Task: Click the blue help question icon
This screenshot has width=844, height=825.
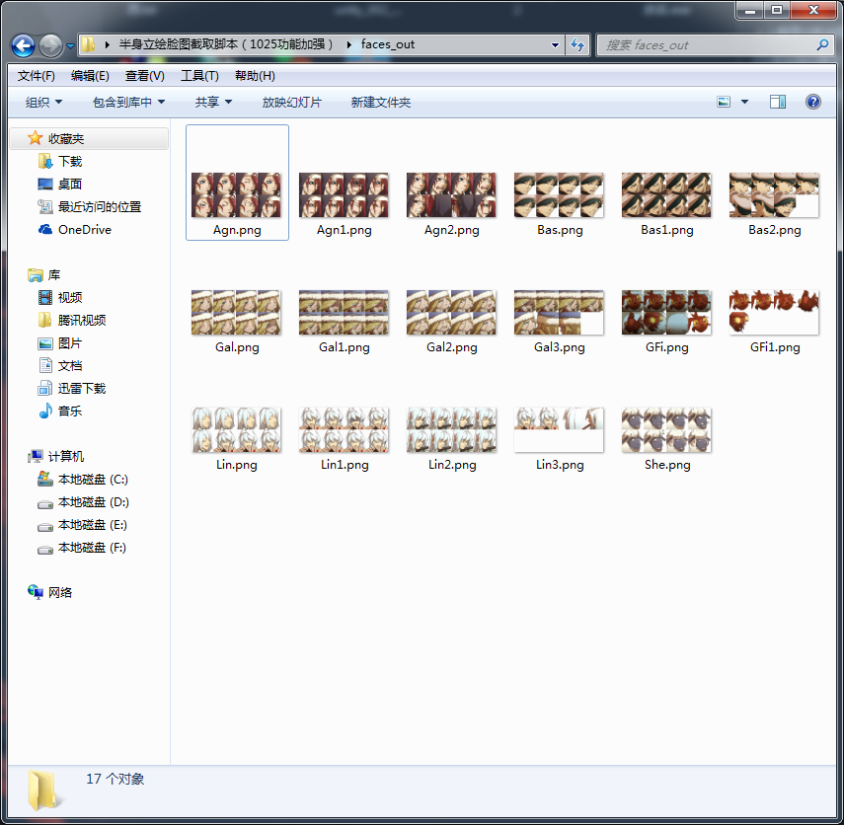Action: tap(812, 102)
